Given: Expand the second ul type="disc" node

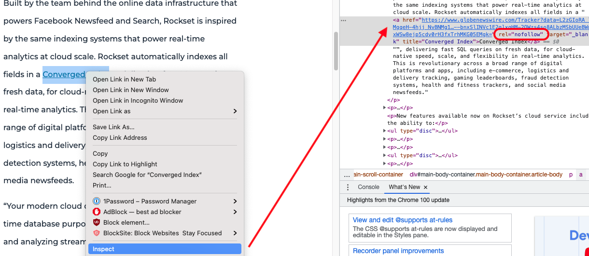Looking at the screenshot, I should (x=385, y=155).
